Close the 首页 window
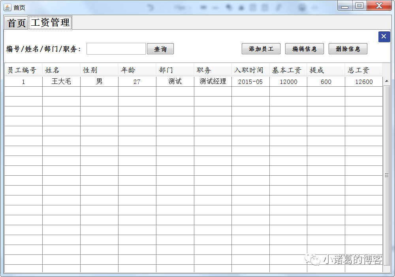This screenshot has height=277, width=395. click(x=379, y=6)
